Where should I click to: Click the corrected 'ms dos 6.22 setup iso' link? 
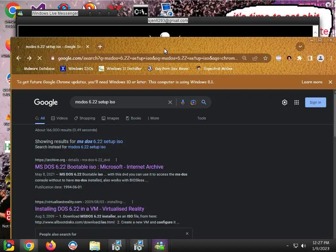point(100,141)
